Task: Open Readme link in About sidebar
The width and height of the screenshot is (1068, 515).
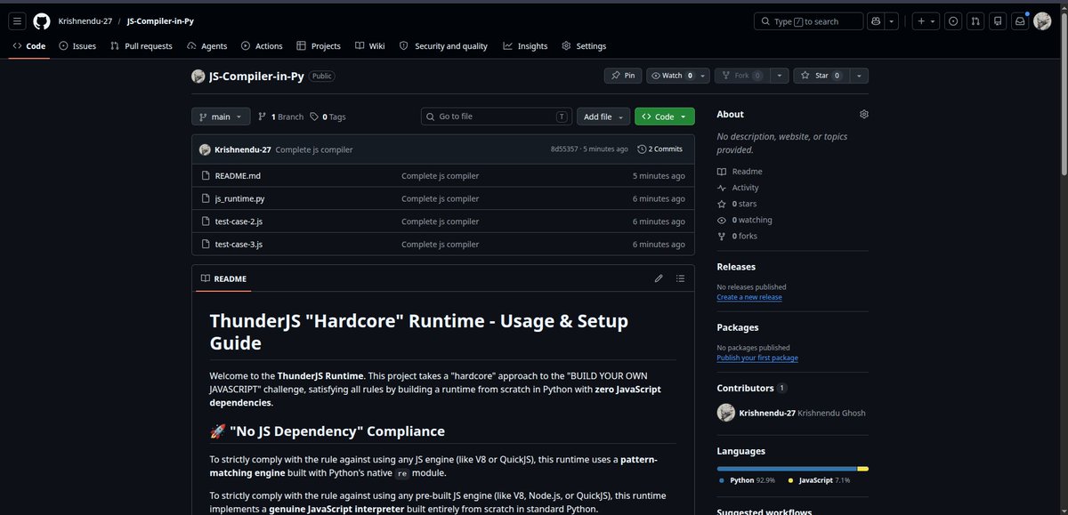Action: (740, 172)
